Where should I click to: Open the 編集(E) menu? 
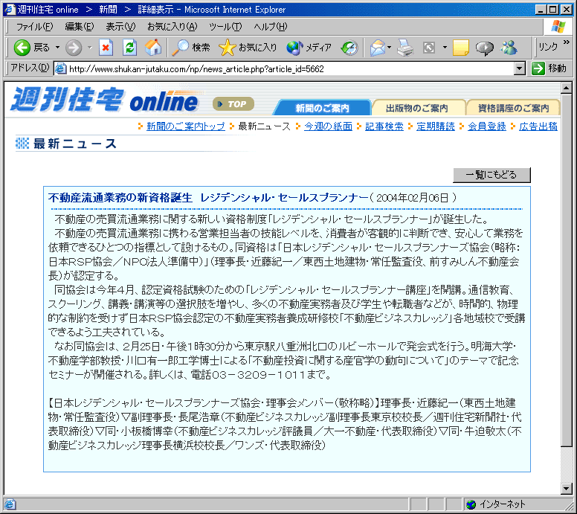80,27
